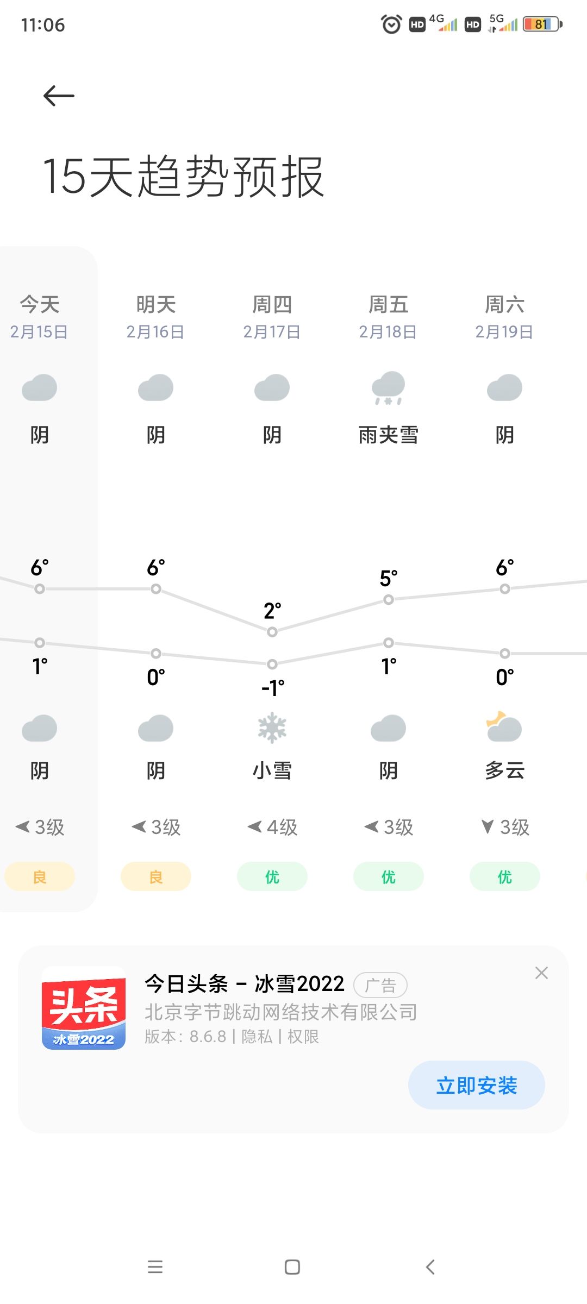
Task: Tap Saturday's 6° high temperature point
Action: pyautogui.click(x=505, y=588)
